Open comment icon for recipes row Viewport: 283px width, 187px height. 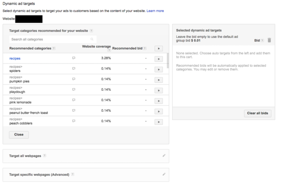(73, 58)
